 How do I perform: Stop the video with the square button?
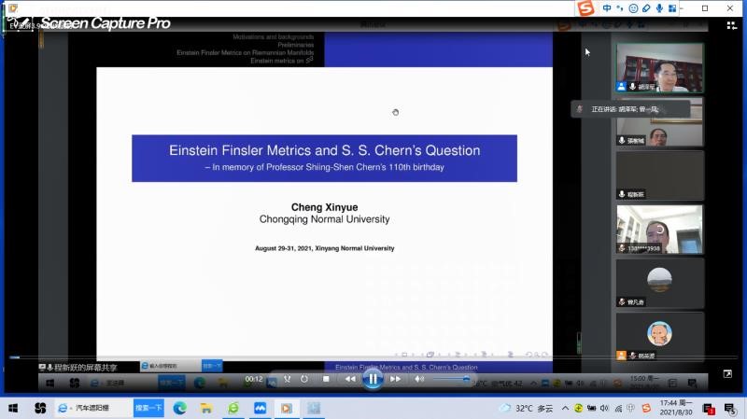click(326, 379)
